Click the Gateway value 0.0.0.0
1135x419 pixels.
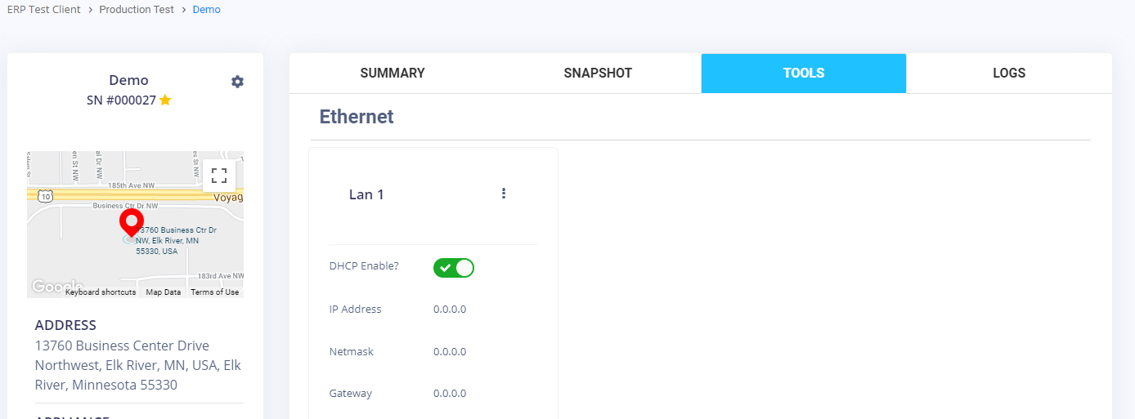(x=450, y=394)
